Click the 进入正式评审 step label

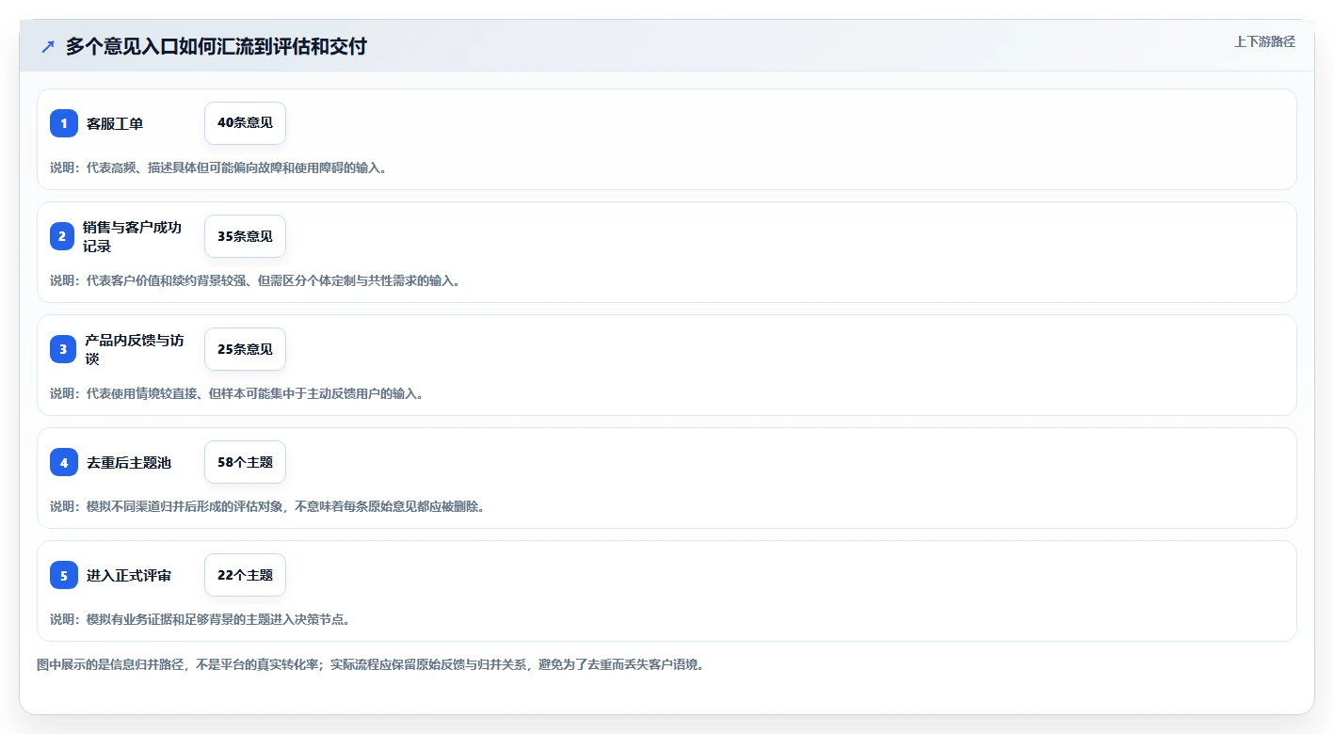point(129,575)
